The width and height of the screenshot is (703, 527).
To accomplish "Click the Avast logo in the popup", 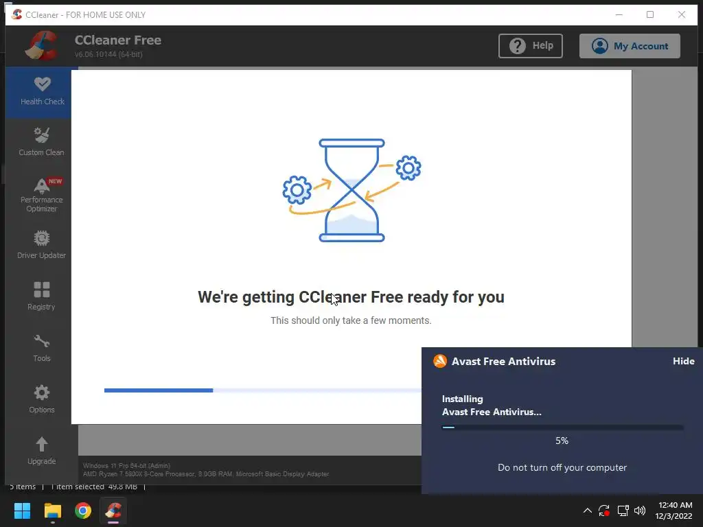I will [x=440, y=361].
